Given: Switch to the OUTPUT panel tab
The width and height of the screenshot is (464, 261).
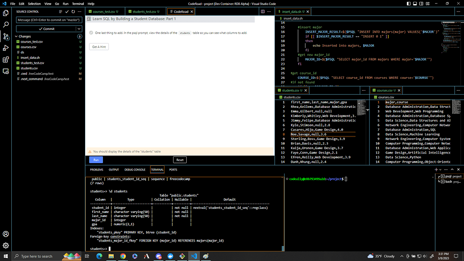Looking at the screenshot, I should pyautogui.click(x=113, y=169).
